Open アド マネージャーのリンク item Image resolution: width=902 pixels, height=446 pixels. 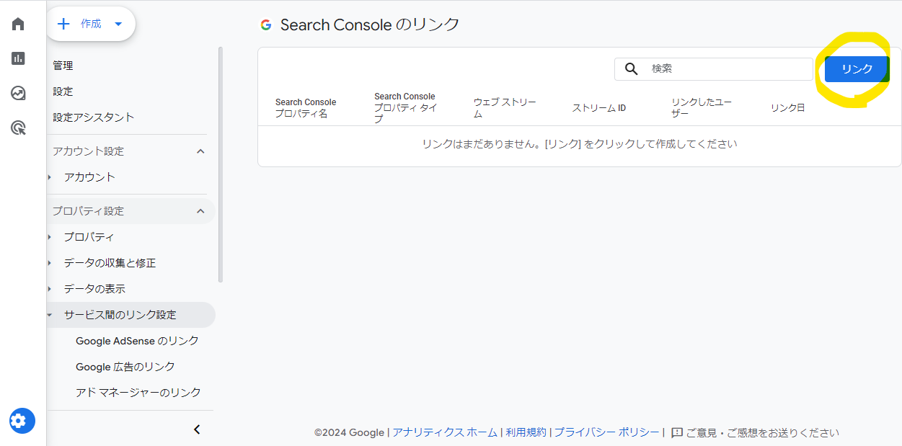[138, 393]
